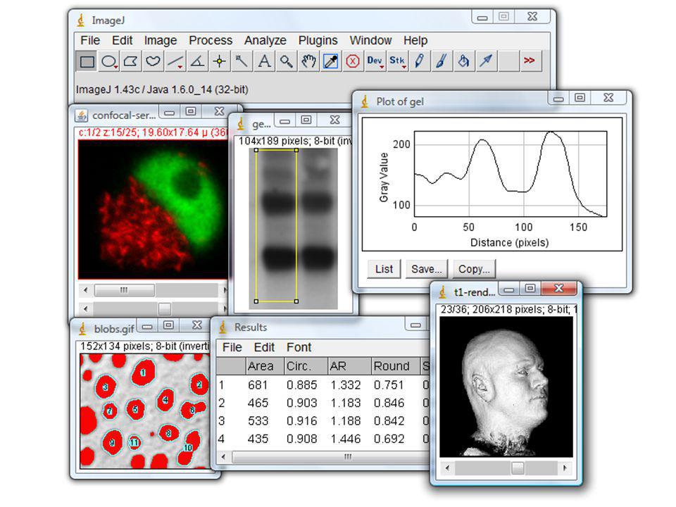Click the upper channel slider thumb in confocal window
The height and width of the screenshot is (507, 676).
click(124, 290)
